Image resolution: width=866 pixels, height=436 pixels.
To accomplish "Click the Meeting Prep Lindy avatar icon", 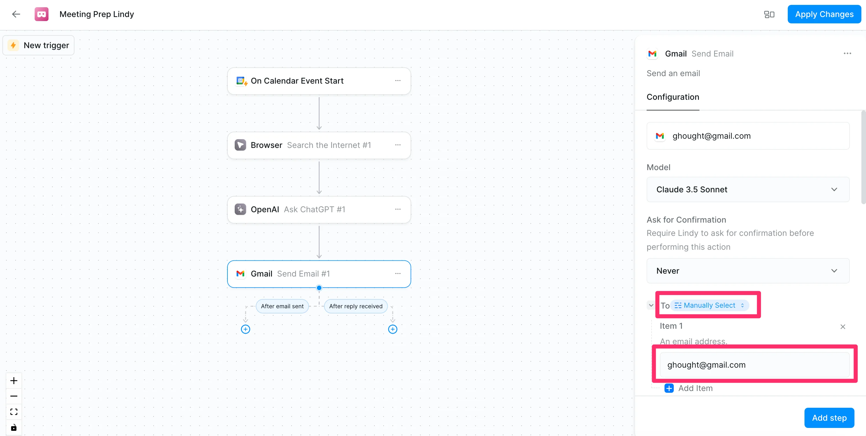I will pyautogui.click(x=41, y=14).
